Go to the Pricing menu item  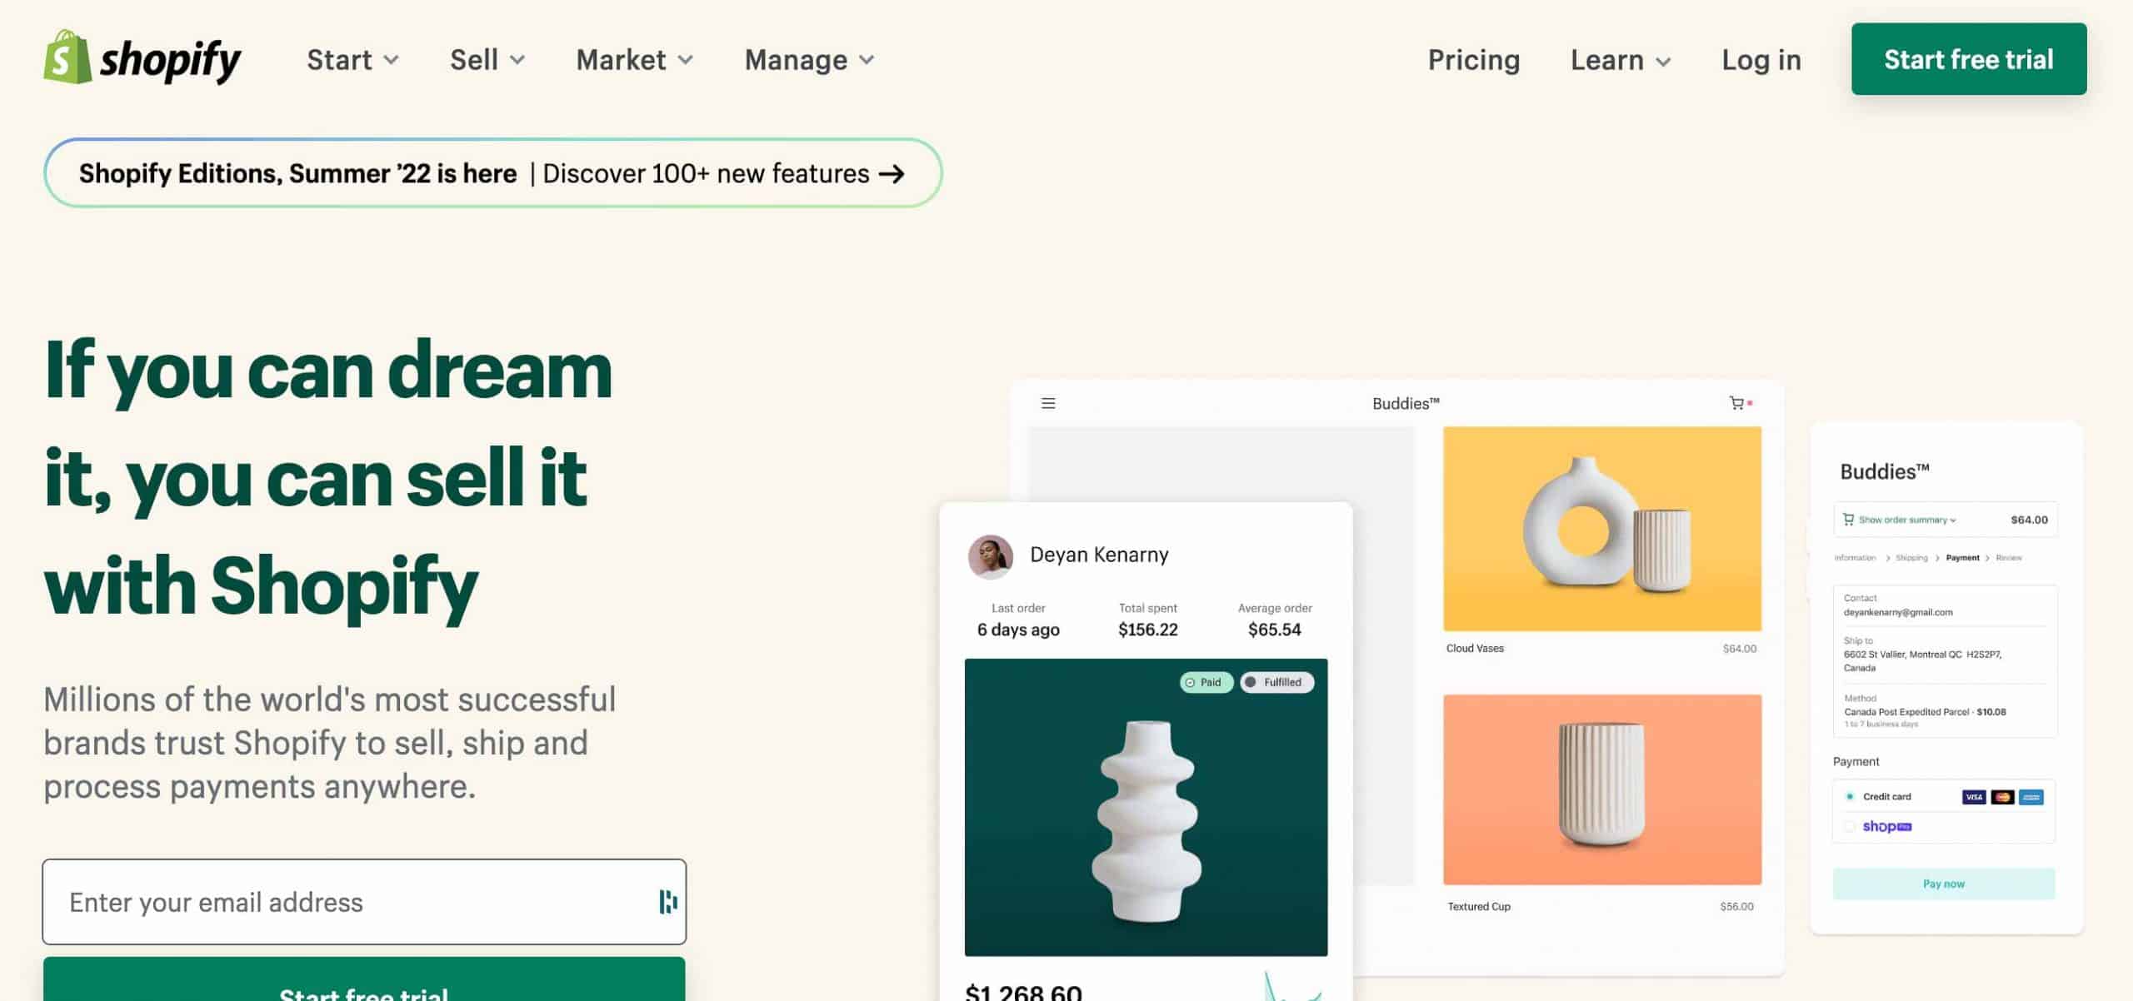[x=1473, y=59]
